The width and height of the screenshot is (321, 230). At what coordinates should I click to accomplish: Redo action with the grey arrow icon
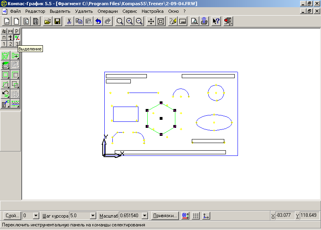(x=108, y=21)
